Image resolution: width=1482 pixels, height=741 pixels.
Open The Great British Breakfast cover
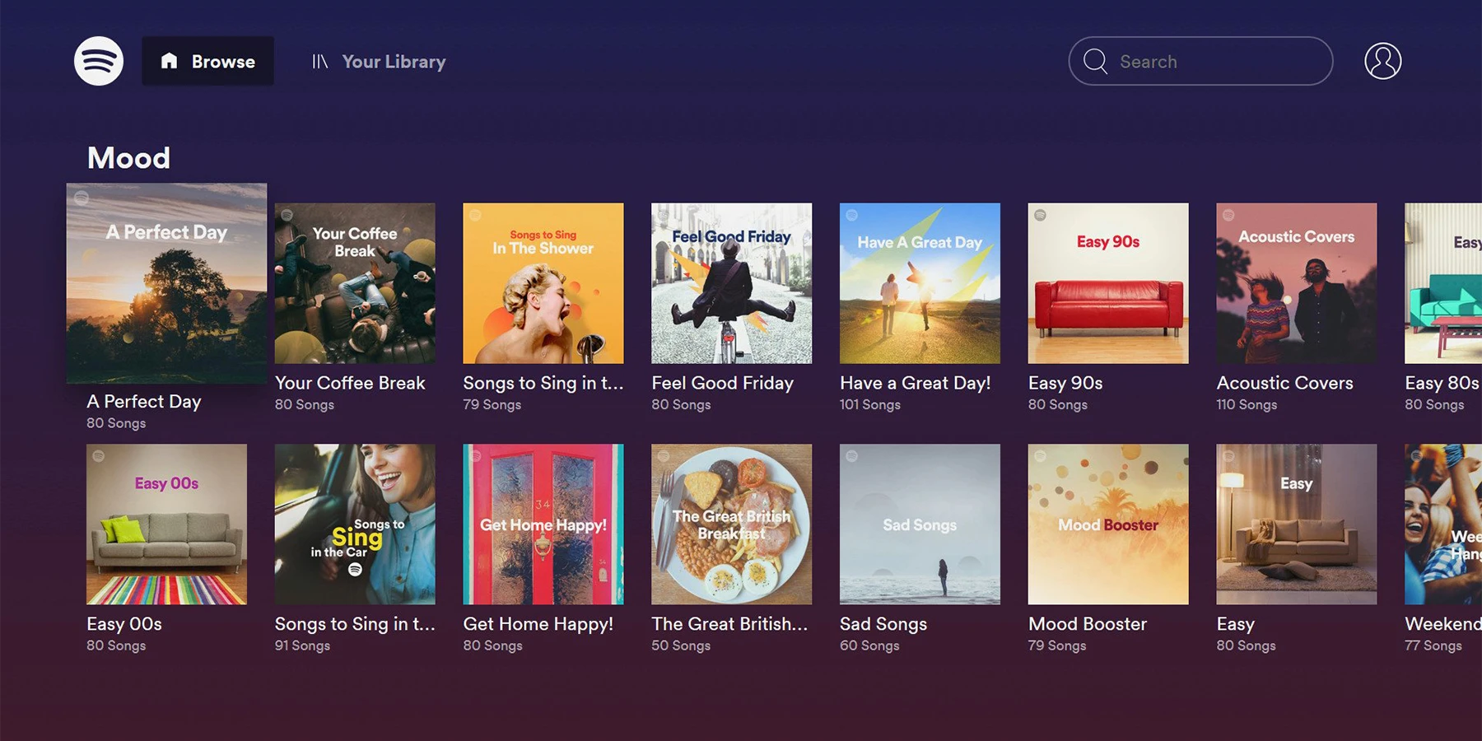point(732,524)
